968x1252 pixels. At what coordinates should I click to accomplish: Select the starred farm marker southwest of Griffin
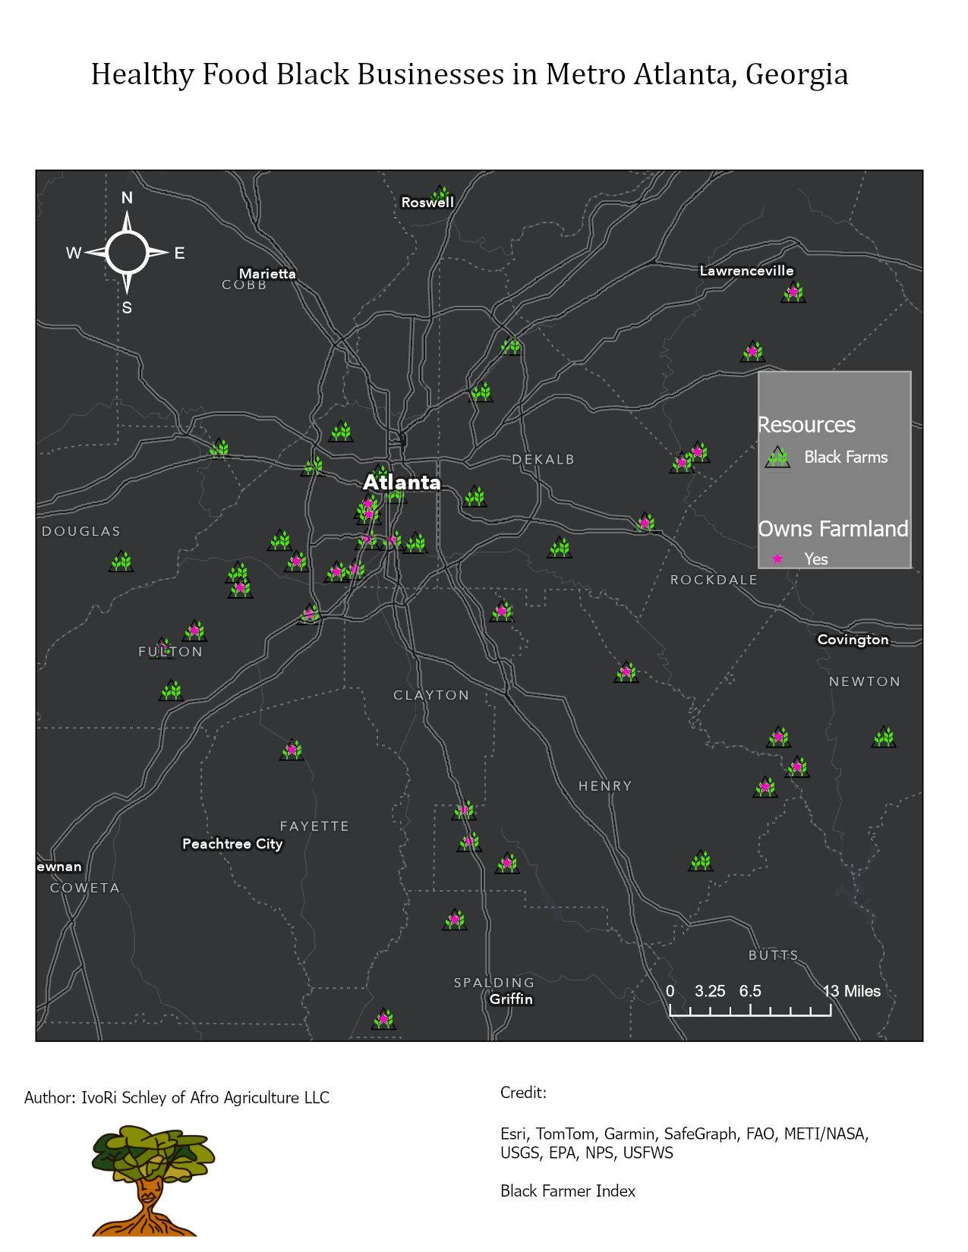(x=383, y=1019)
